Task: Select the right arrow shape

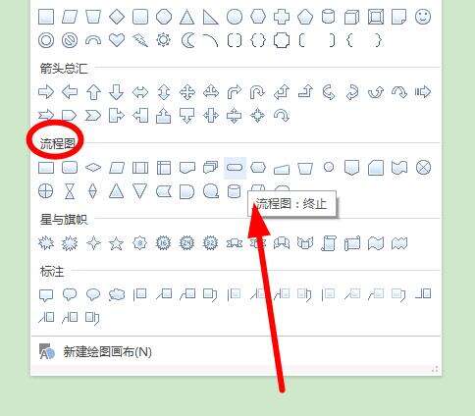Action: click(x=46, y=92)
